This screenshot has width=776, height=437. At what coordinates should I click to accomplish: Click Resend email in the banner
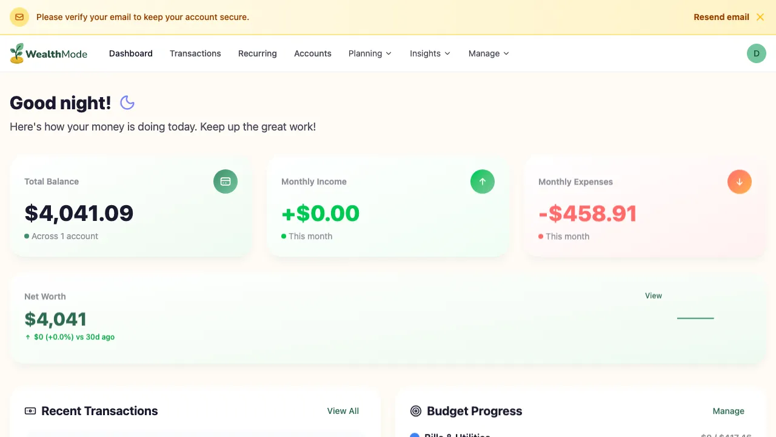click(721, 17)
